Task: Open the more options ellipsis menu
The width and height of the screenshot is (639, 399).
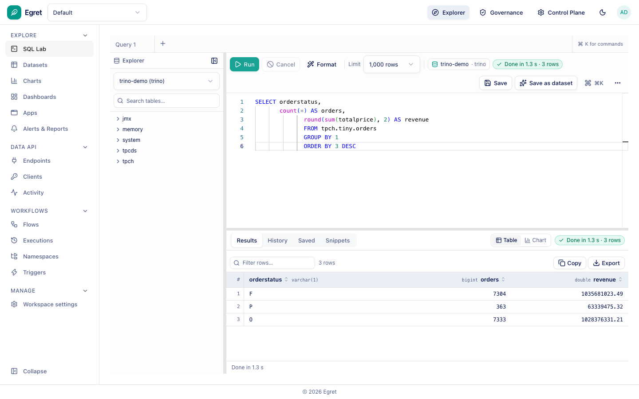Action: click(x=618, y=83)
